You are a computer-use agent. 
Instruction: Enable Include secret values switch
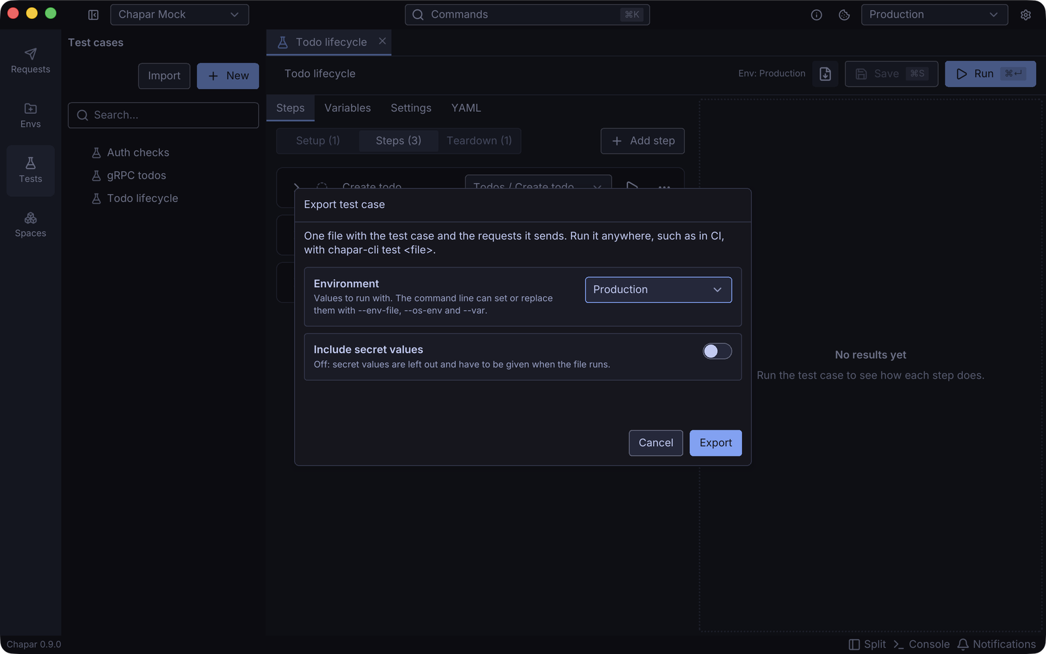pos(717,351)
